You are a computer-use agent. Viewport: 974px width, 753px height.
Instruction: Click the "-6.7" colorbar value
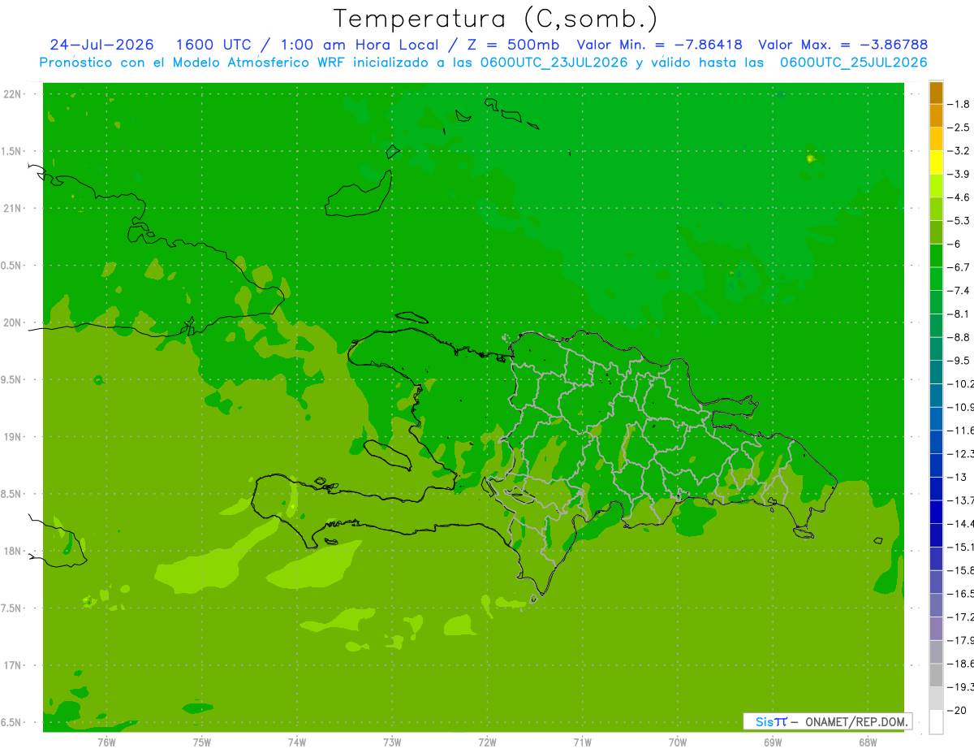[959, 267]
